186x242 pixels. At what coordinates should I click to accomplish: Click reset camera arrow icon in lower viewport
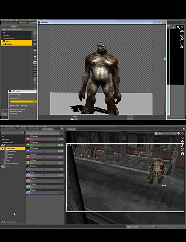pyautogui.click(x=183, y=154)
